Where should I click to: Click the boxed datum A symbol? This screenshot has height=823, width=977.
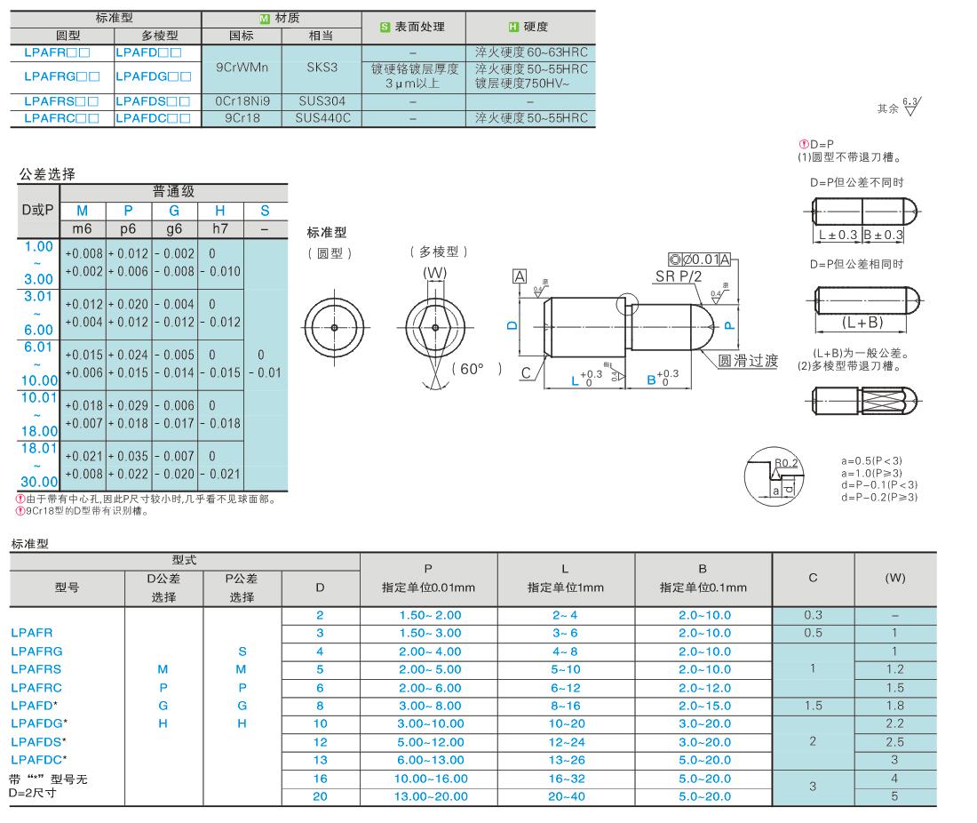pos(520,276)
